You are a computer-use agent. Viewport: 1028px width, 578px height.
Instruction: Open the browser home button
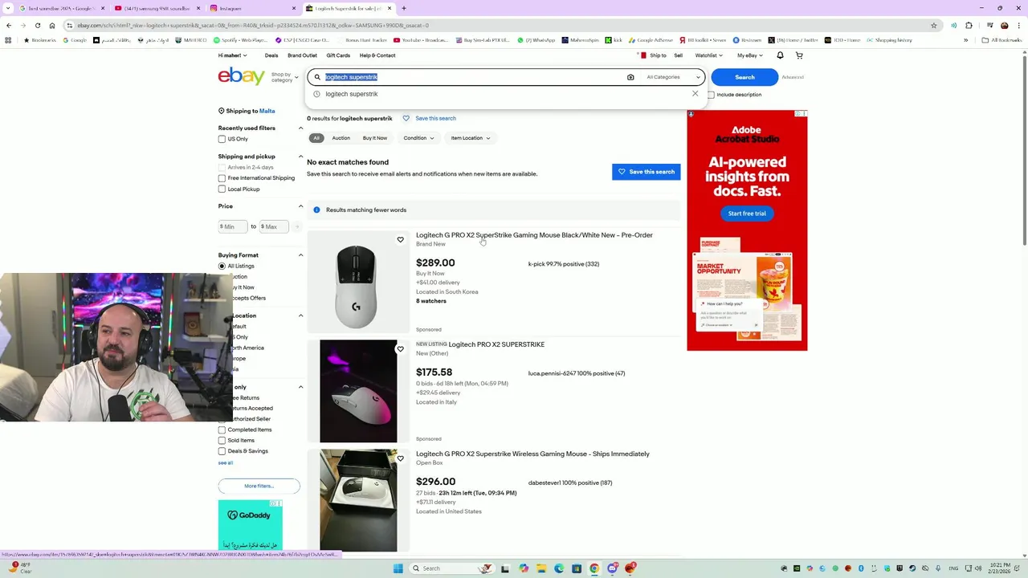52,25
